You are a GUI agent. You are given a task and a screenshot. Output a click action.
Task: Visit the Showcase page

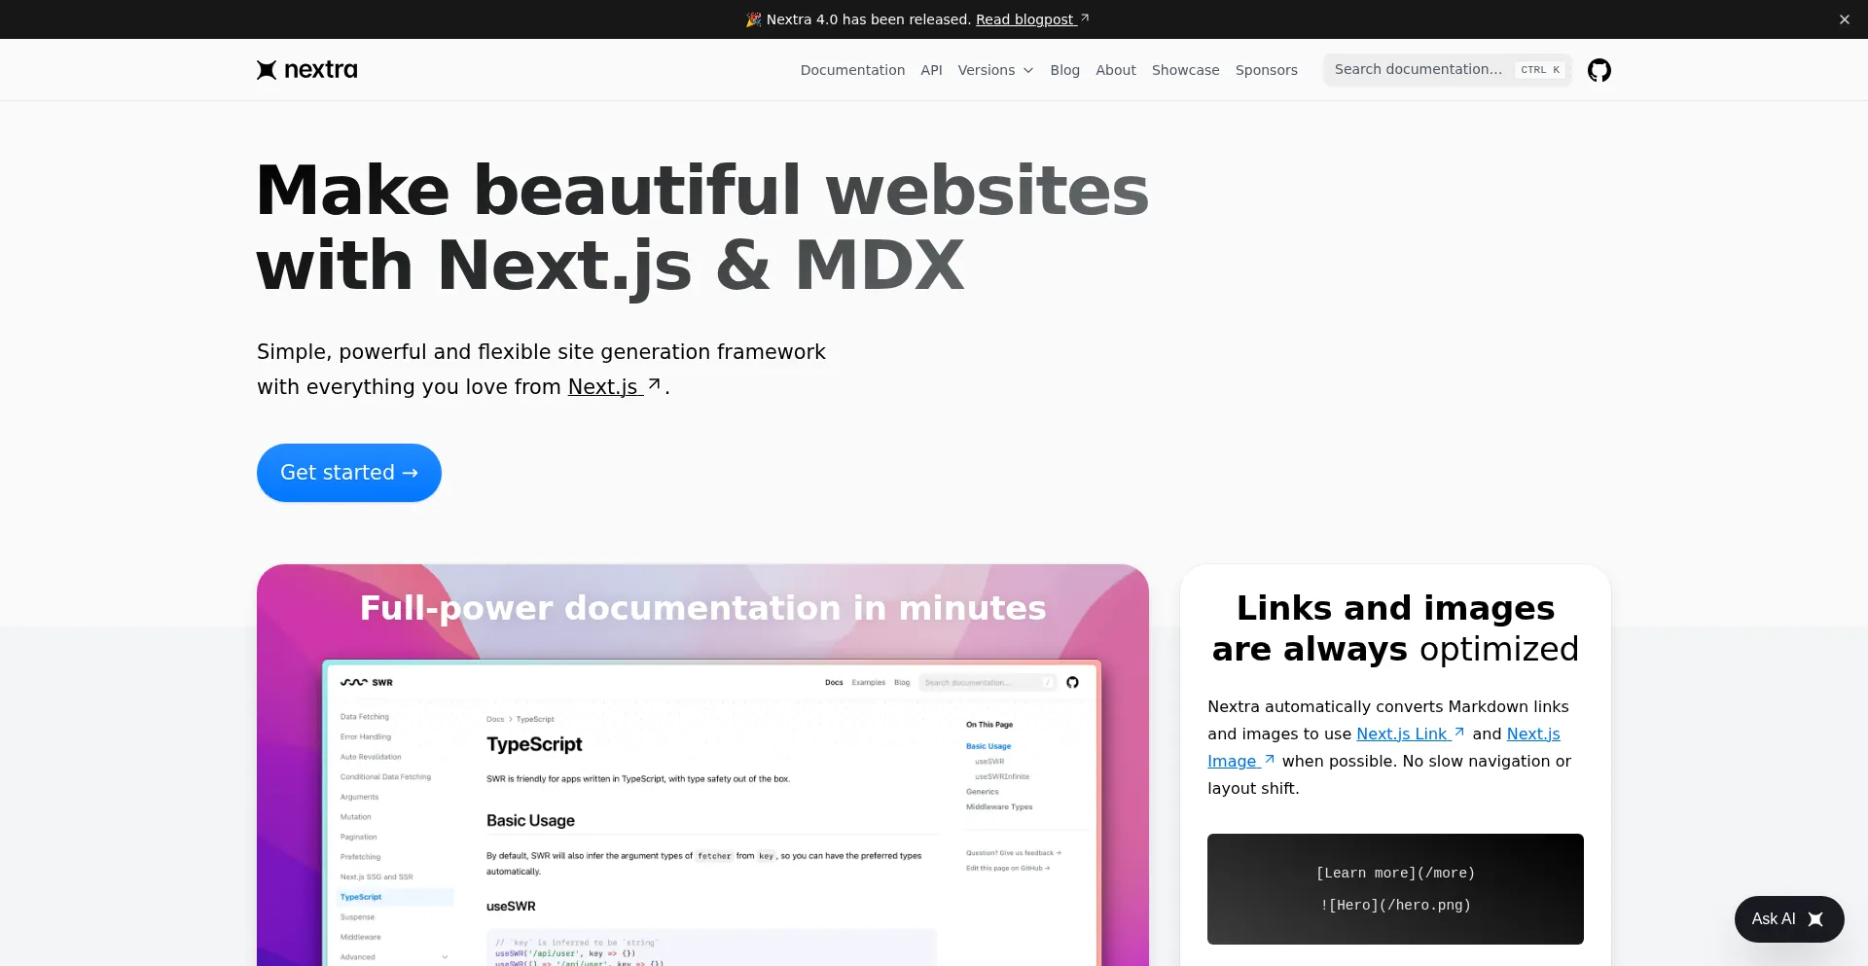[1185, 70]
